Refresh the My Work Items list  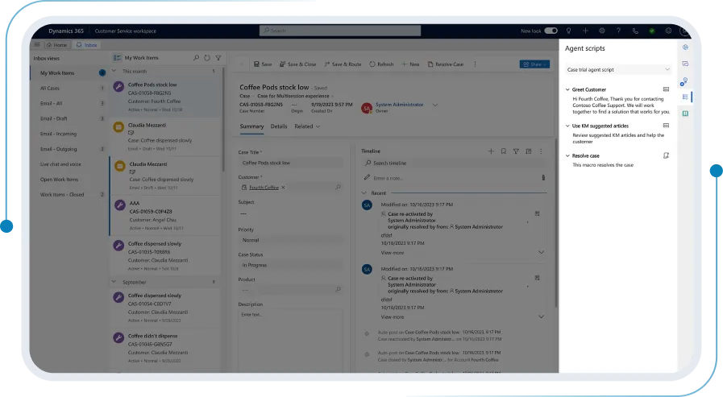(207, 58)
